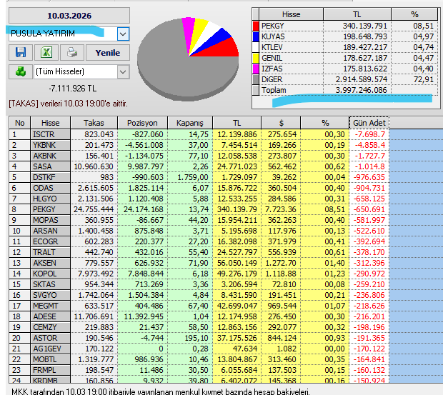The height and width of the screenshot is (395, 443).
Task: Open the (Tüm Hisseler) dropdown arrow
Action: tap(123, 71)
